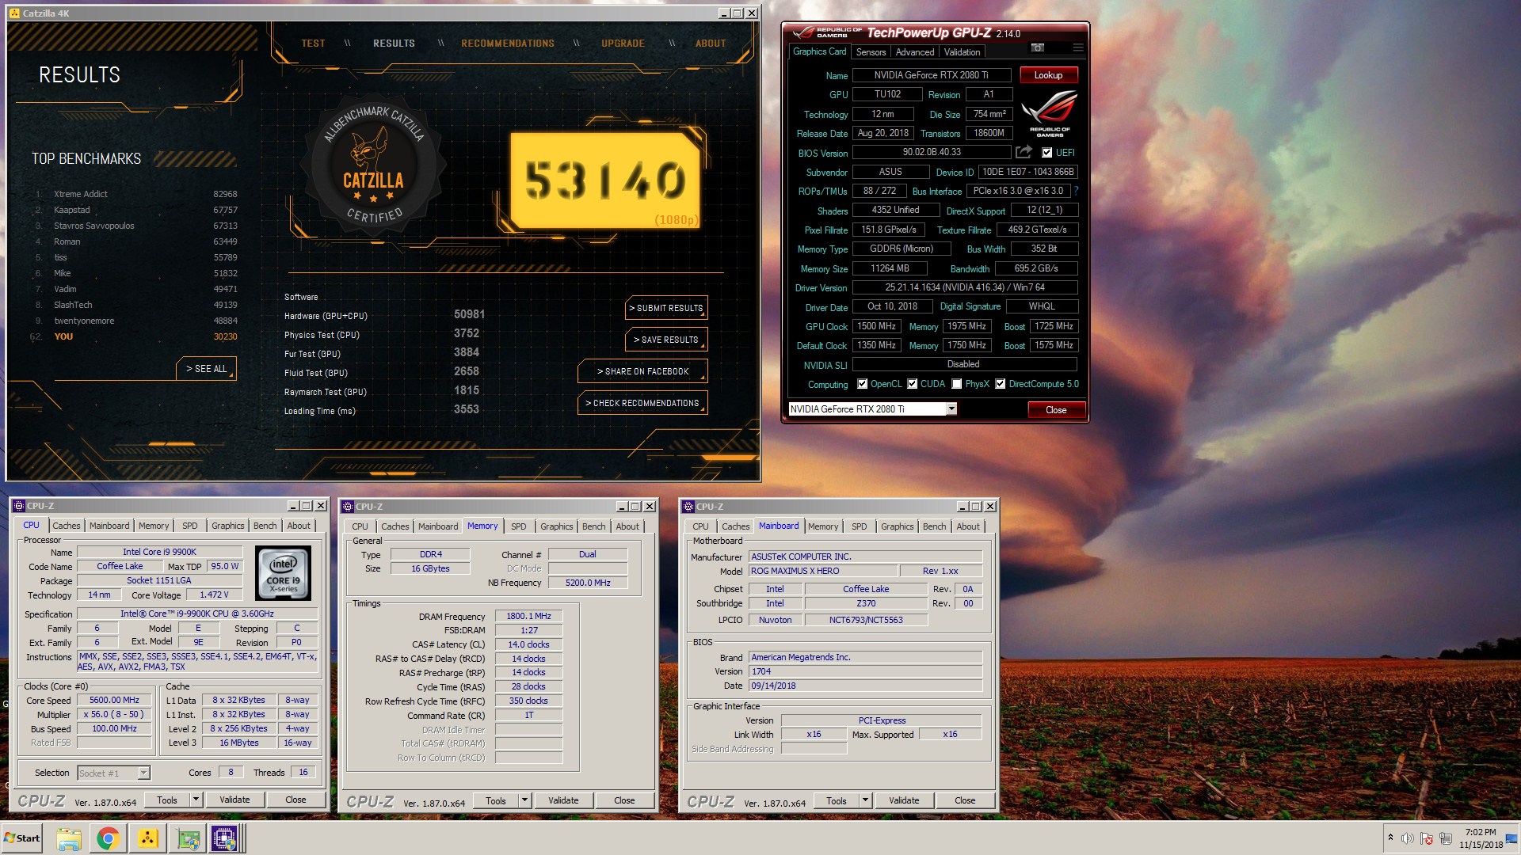This screenshot has width=1521, height=855.
Task: Open the Graphics tab in the Mainboard CPU-Z window
Action: click(x=897, y=526)
